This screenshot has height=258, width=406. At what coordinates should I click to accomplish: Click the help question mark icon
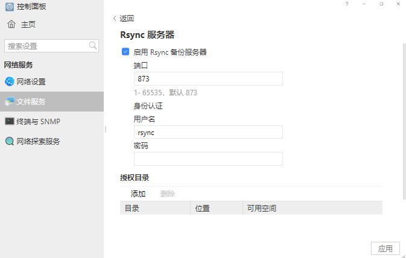347,4
